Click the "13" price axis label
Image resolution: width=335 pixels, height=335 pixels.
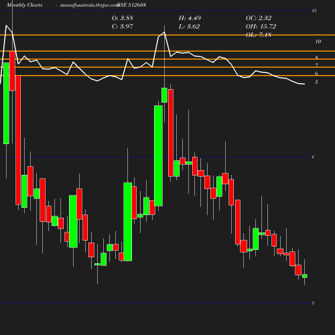(x=314, y=11)
